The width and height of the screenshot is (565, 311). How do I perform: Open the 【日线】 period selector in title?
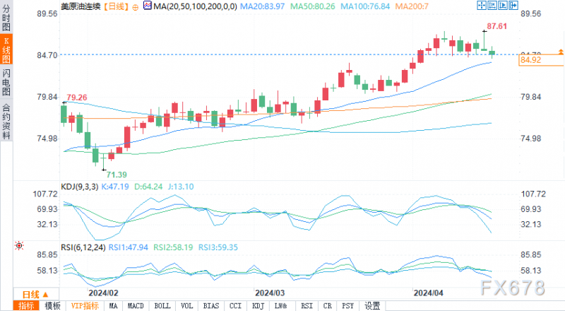[x=115, y=6]
